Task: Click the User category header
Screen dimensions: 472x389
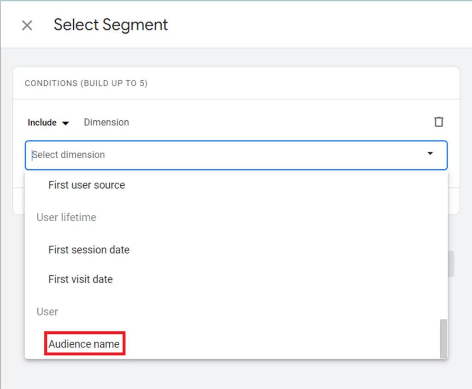Action: coord(47,312)
